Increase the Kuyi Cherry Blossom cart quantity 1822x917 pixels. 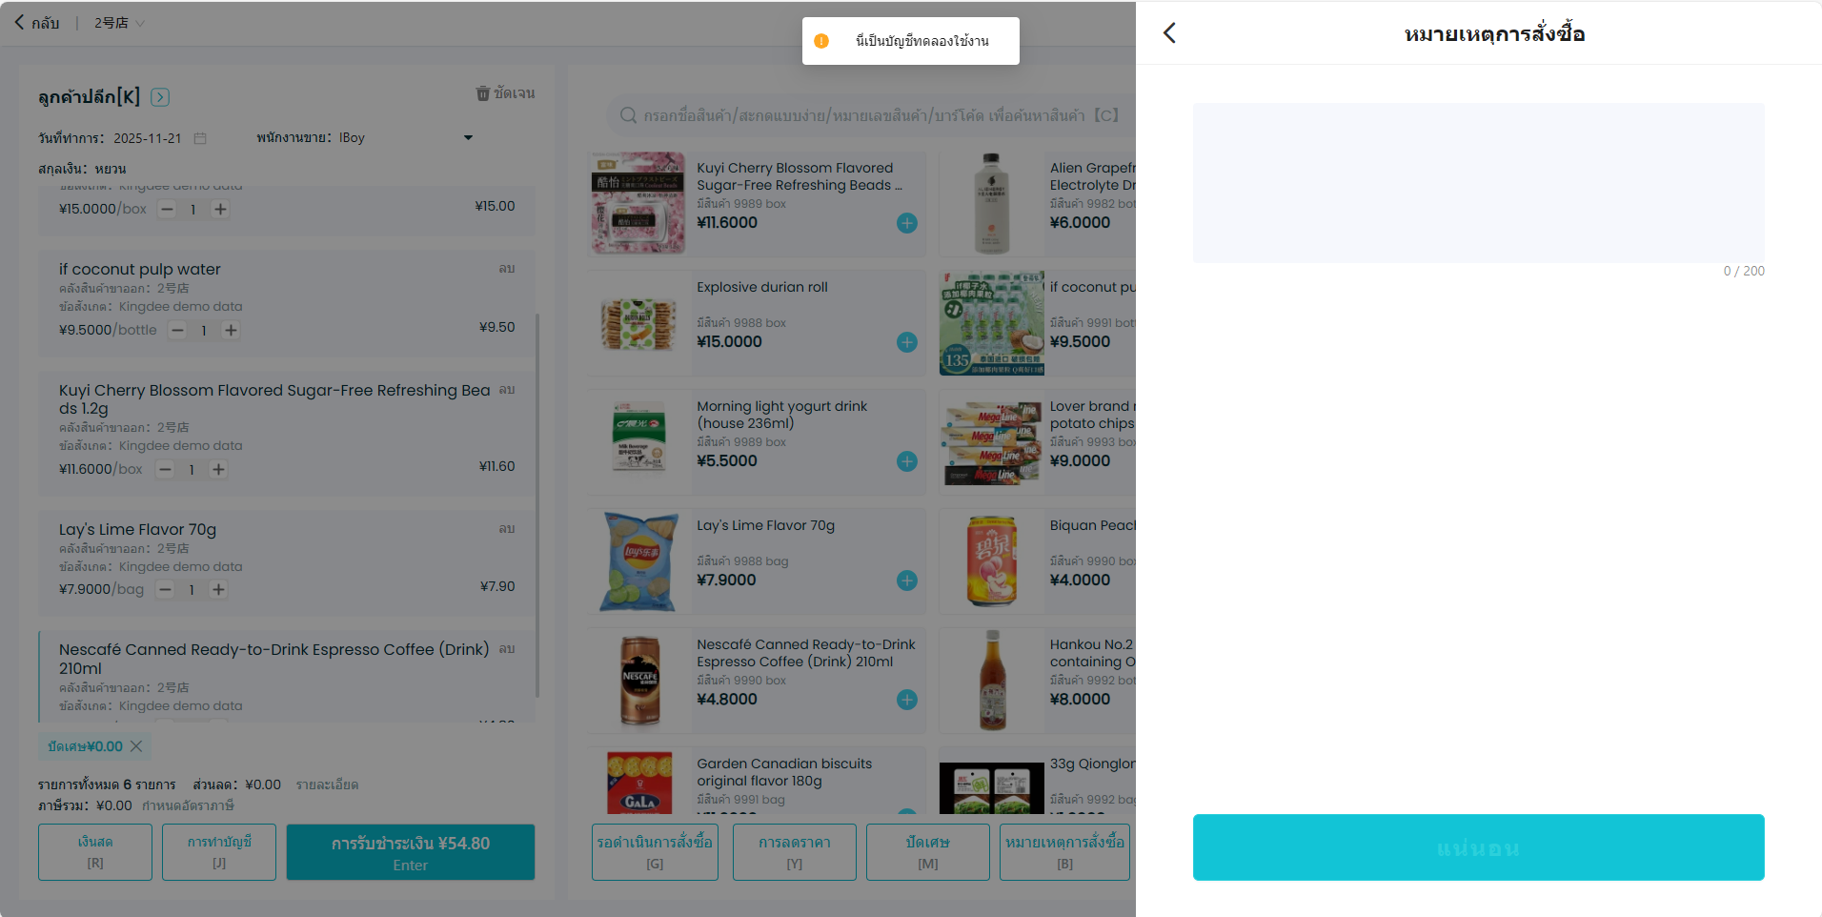point(218,469)
